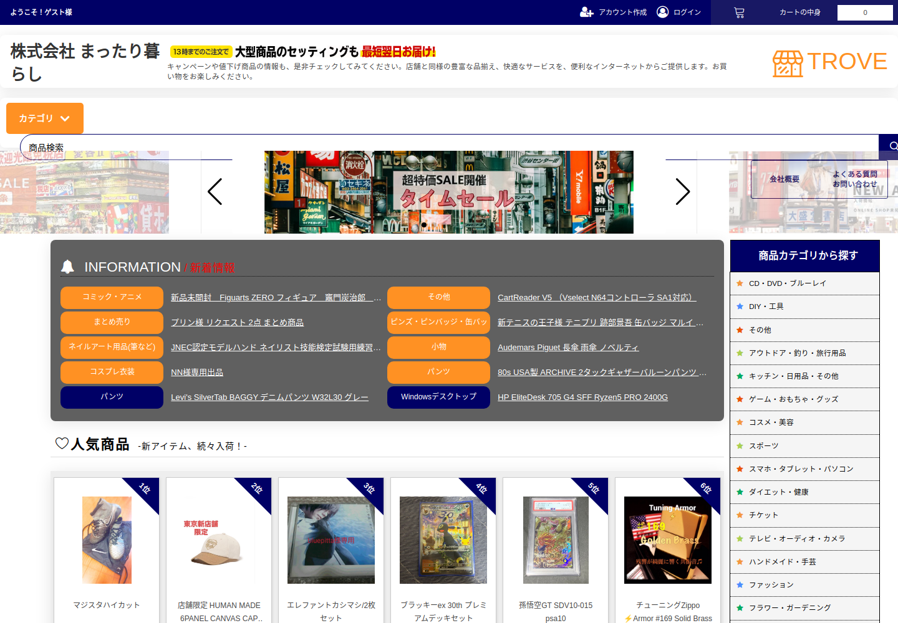Screen dimensions: 898x623
Task: Open the HUMAN MADE cap product thumbnail
Action: 219,540
